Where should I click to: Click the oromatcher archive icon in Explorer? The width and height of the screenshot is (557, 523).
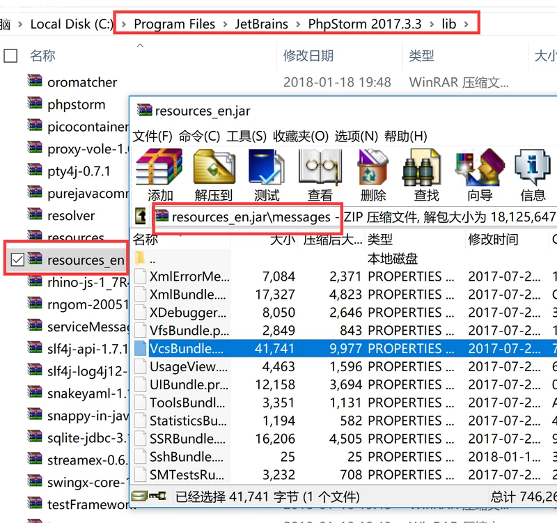pyautogui.click(x=35, y=81)
